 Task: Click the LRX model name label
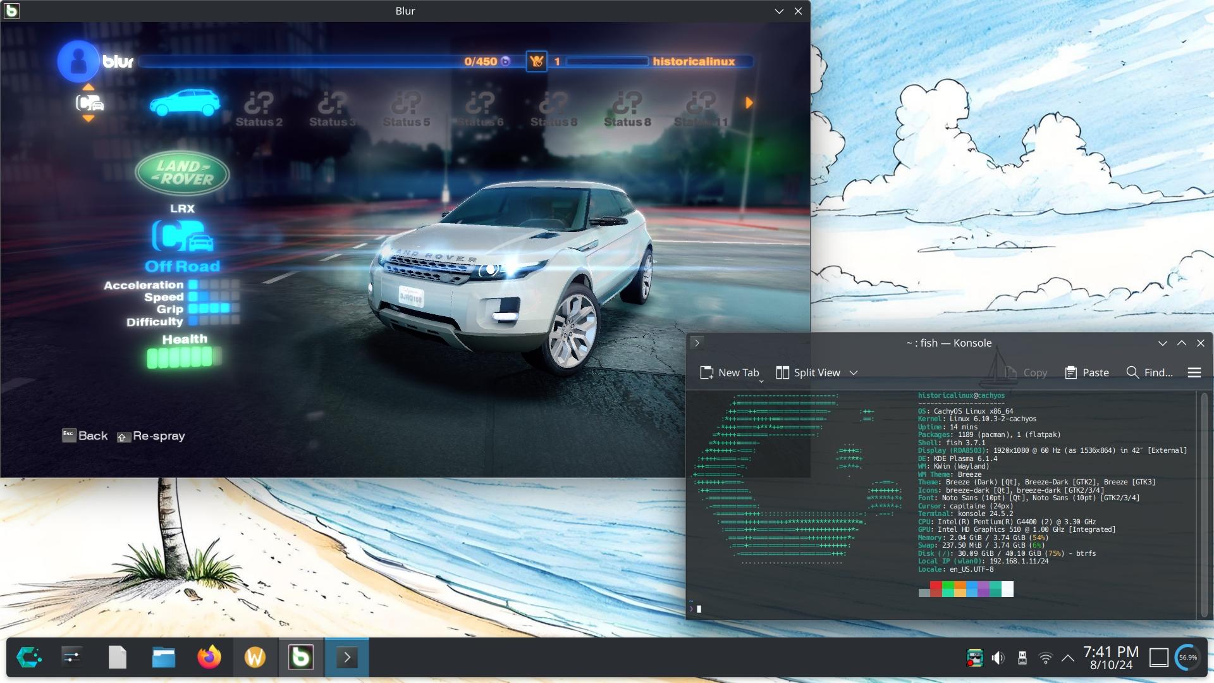click(182, 208)
